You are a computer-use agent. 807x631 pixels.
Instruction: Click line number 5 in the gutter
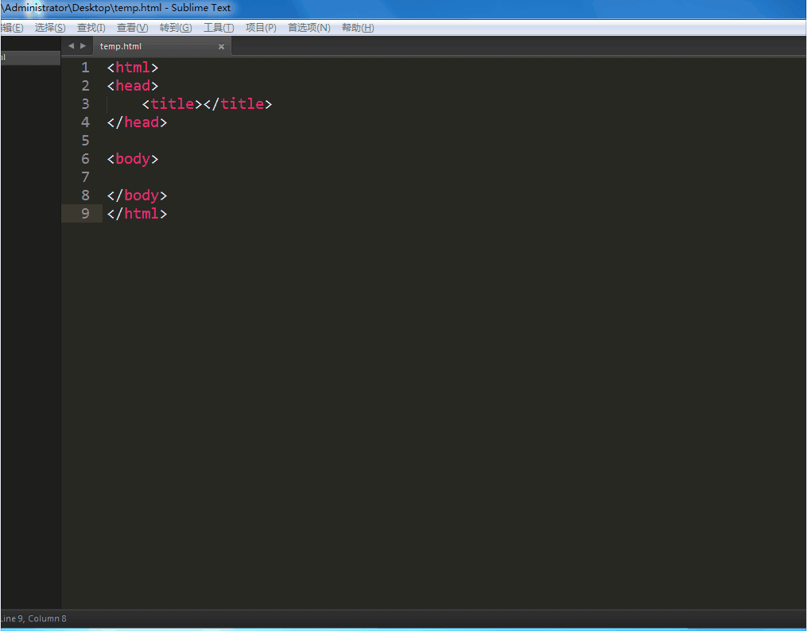tap(85, 141)
